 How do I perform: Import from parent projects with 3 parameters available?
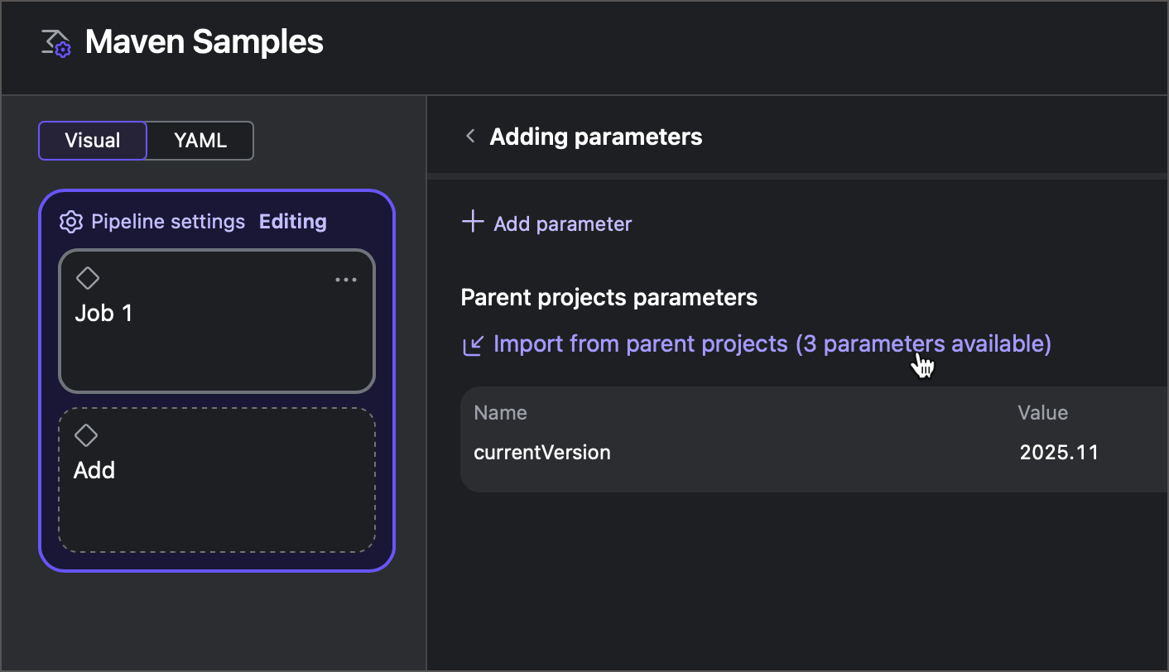772,343
